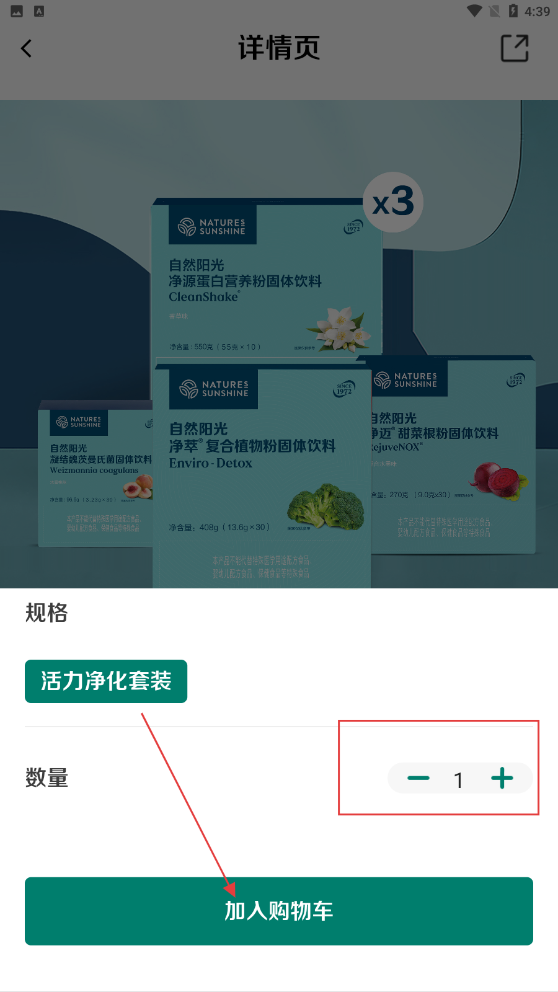Viewport: 558px width, 992px height.
Task: Tap the keyboard A notification icon
Action: (x=39, y=11)
